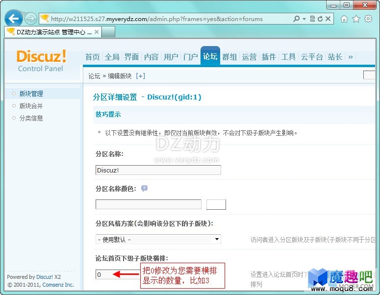Toggle the compatibility view icon in address bar

coord(313,19)
